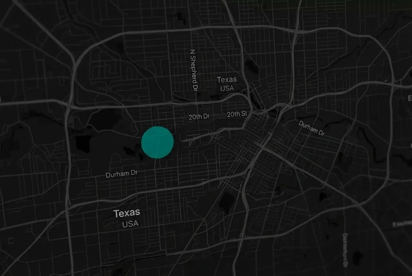Click the faint horizontal label at right edge
The width and height of the screenshot is (412, 276).
coord(402,224)
